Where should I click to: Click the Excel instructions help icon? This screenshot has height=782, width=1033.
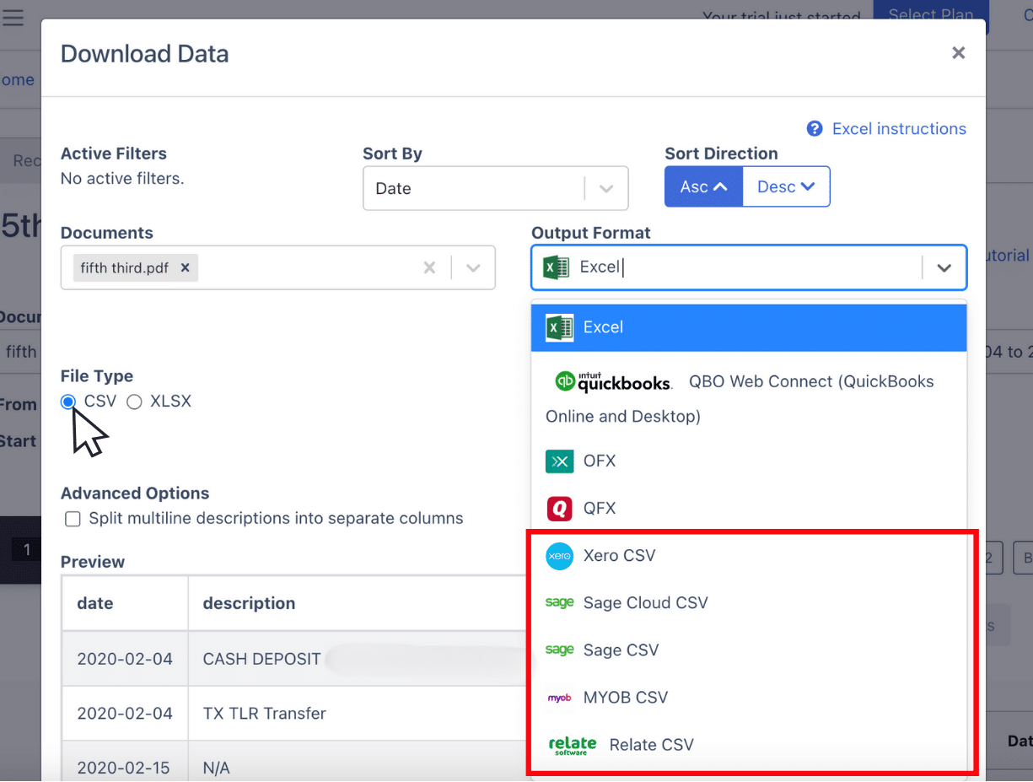tap(815, 129)
